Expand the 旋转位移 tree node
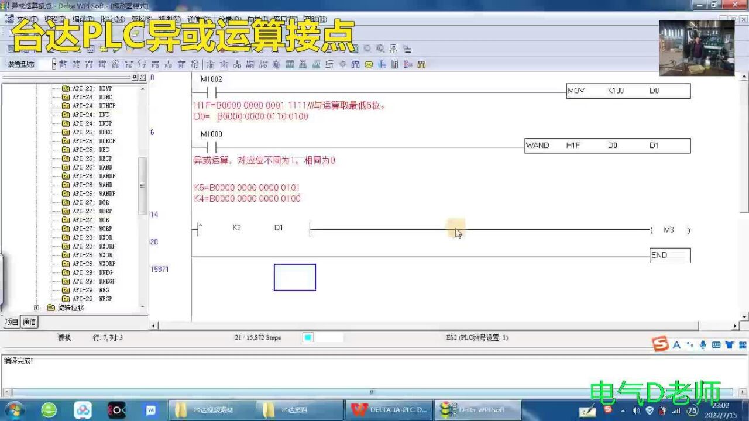This screenshot has height=421, width=749. point(36,308)
